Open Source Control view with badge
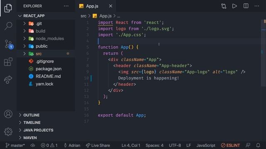Image resolution: width=266 pixels, height=149 pixels. (x=8, y=44)
